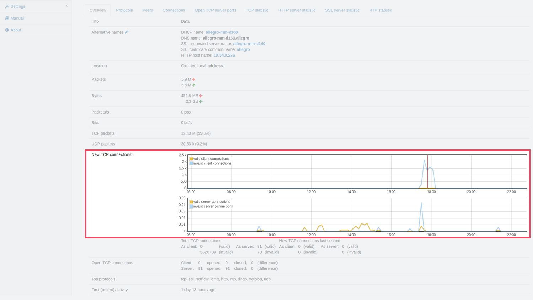Toggle valid client connections legend swatch

pyautogui.click(x=191, y=159)
